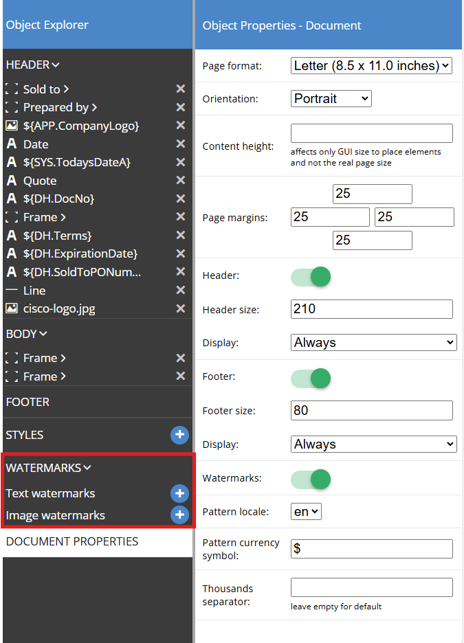Viewport: 464px width, 643px height.
Task: Delete the ${DH.Terms} text element
Action: click(180, 236)
